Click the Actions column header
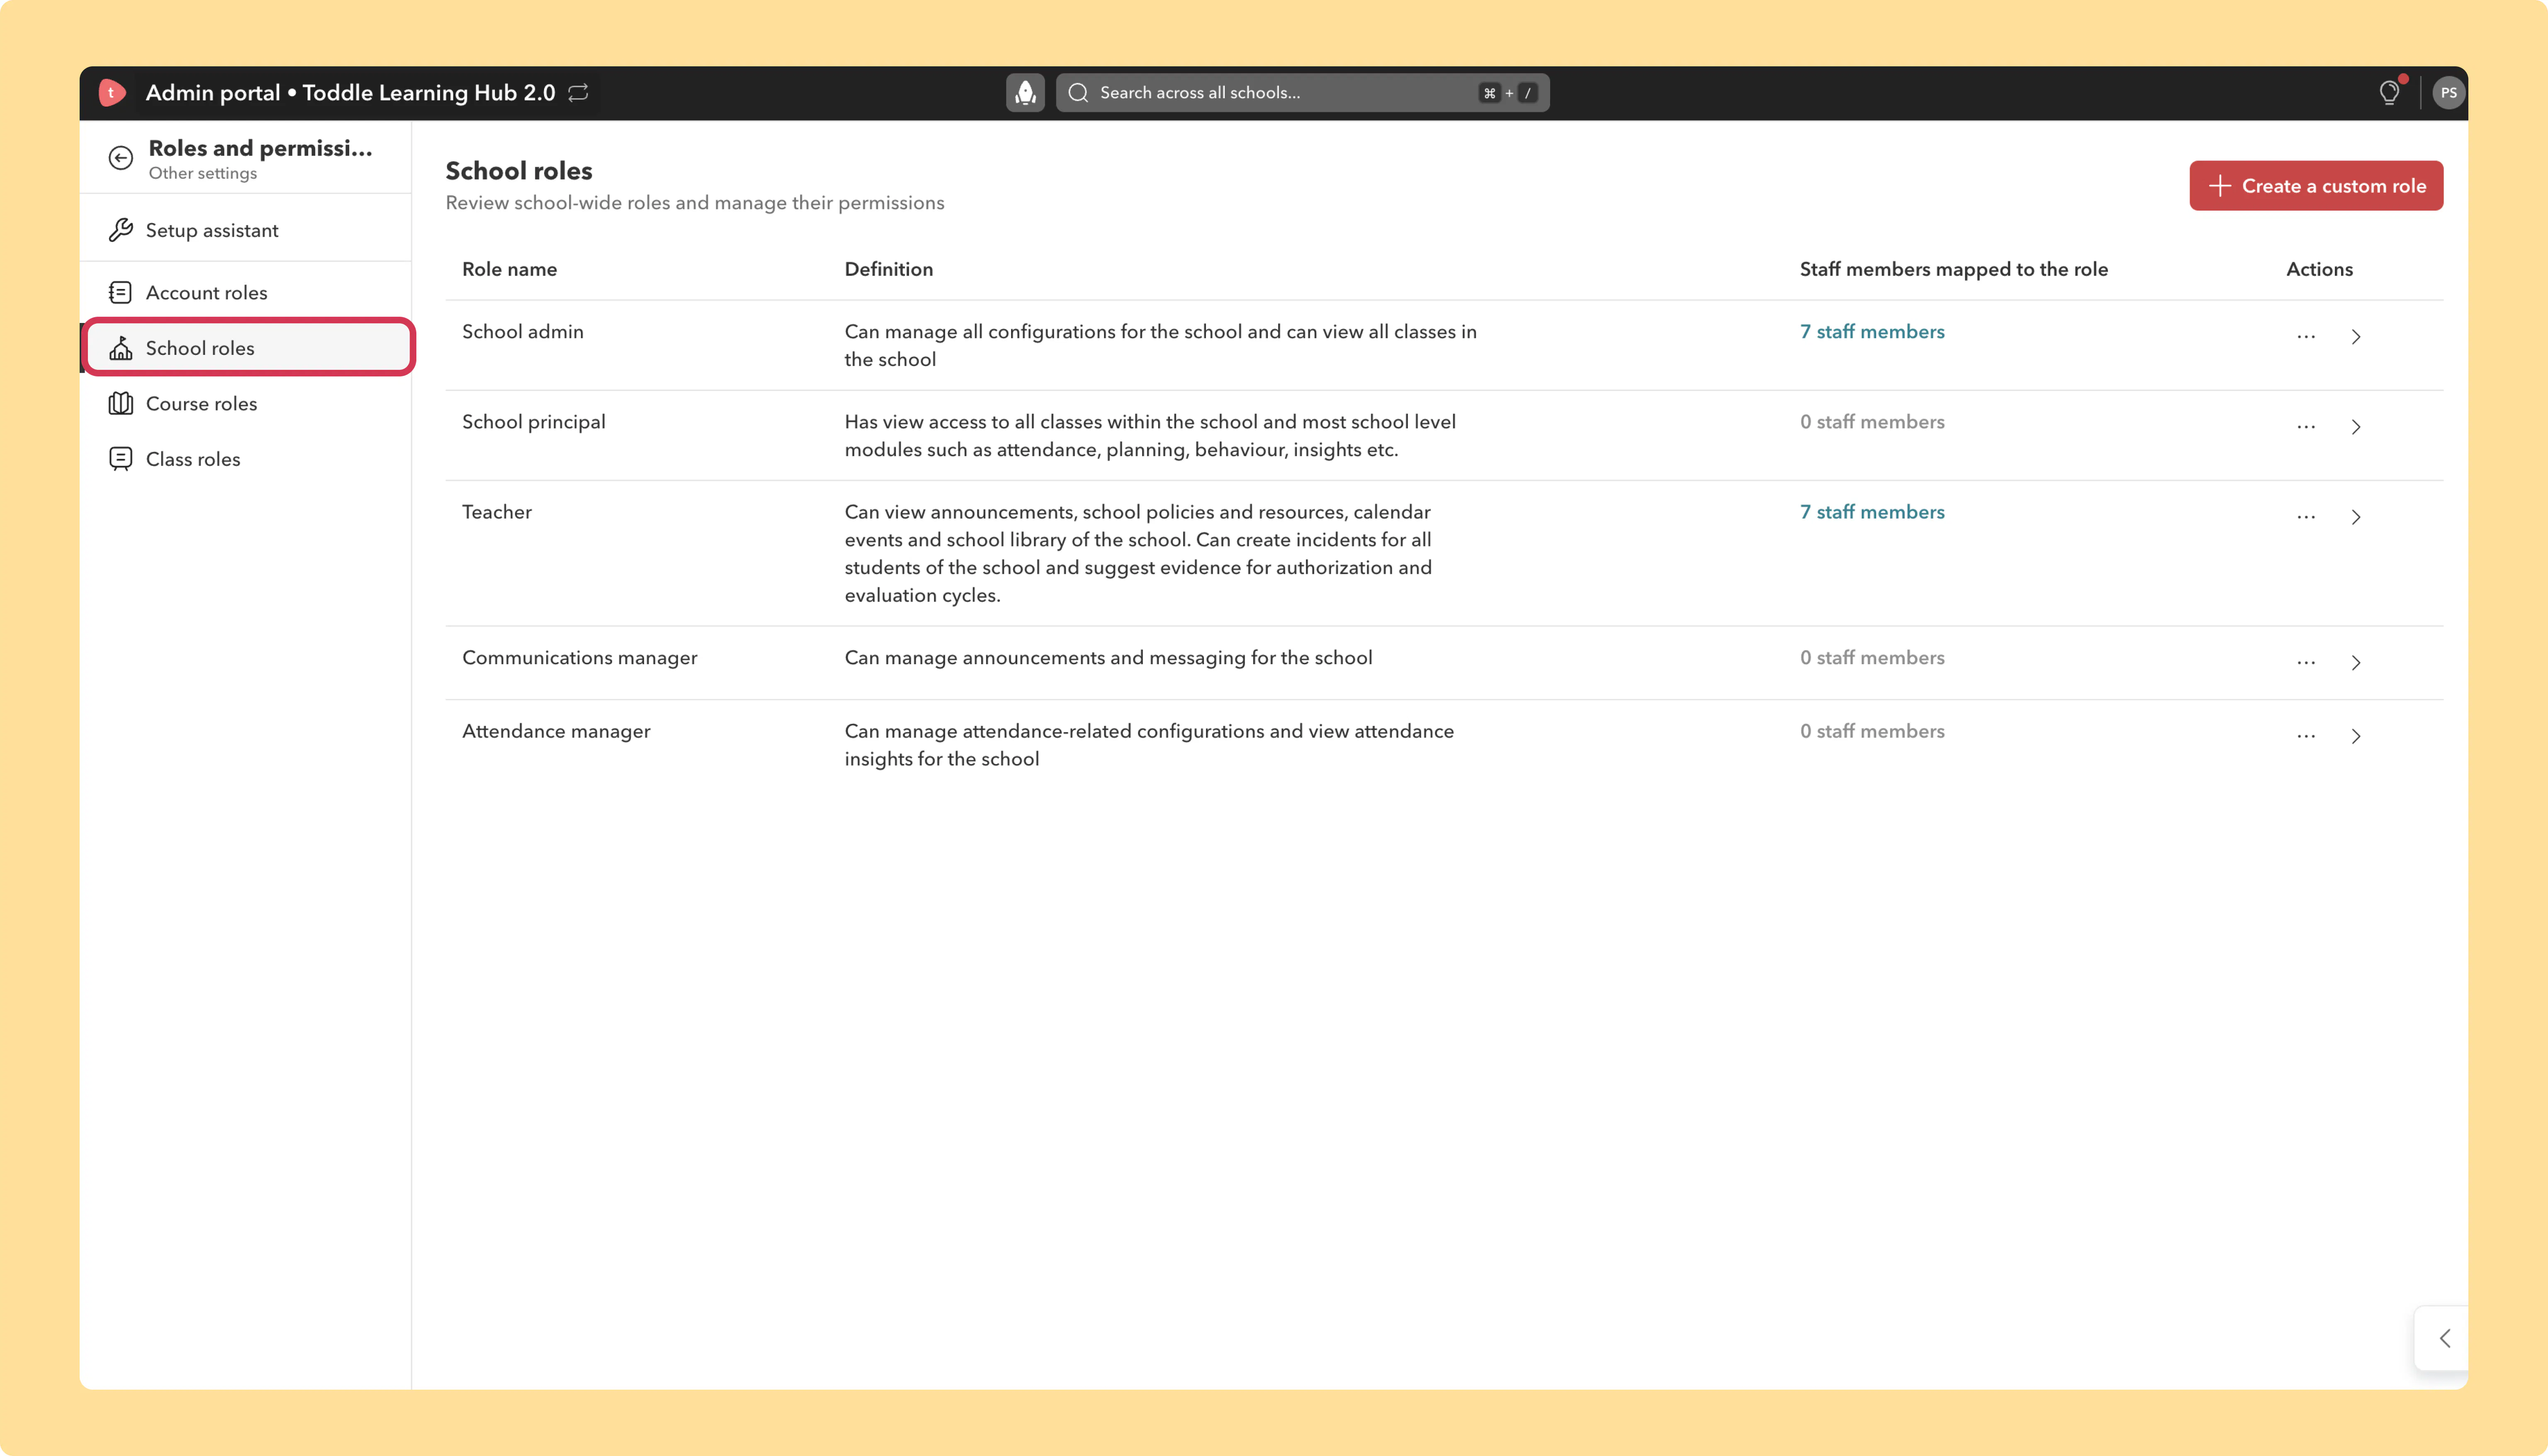 pos(2319,269)
